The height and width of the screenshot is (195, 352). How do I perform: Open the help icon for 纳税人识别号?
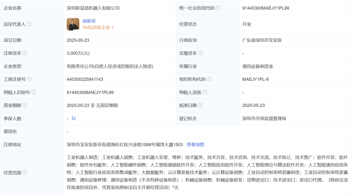pos(34,92)
